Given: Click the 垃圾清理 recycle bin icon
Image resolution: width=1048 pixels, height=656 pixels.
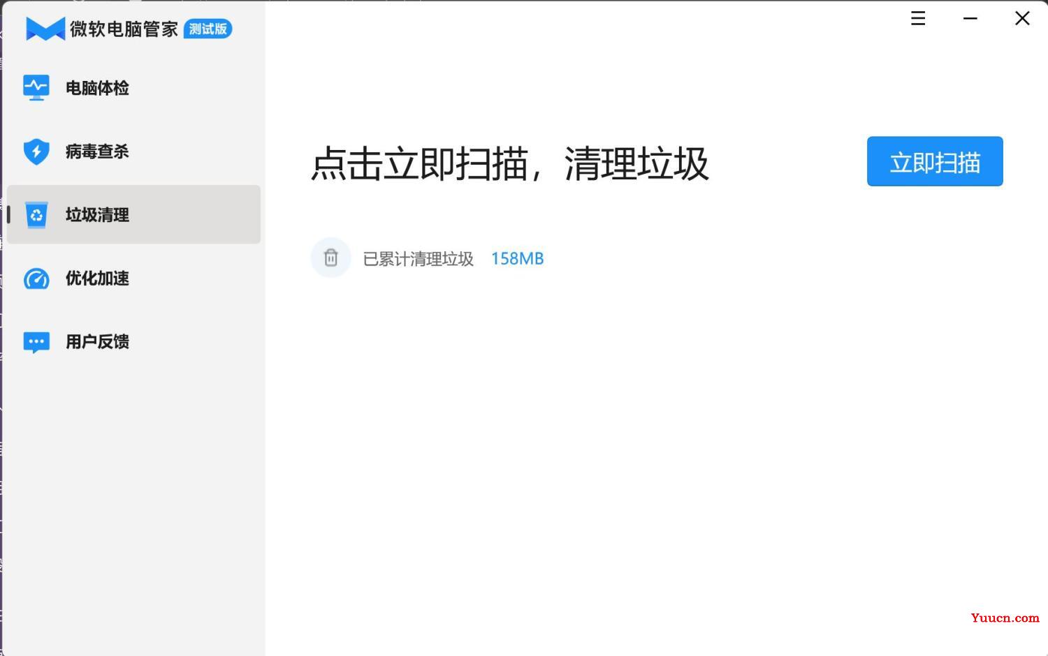Looking at the screenshot, I should point(36,215).
